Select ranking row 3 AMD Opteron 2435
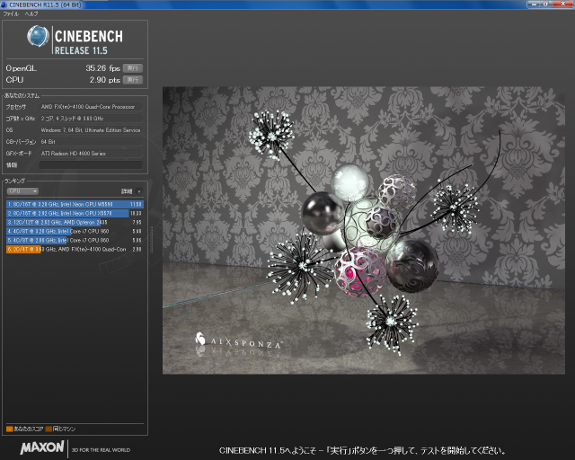Screen dimensions: 575x460 point(75,222)
